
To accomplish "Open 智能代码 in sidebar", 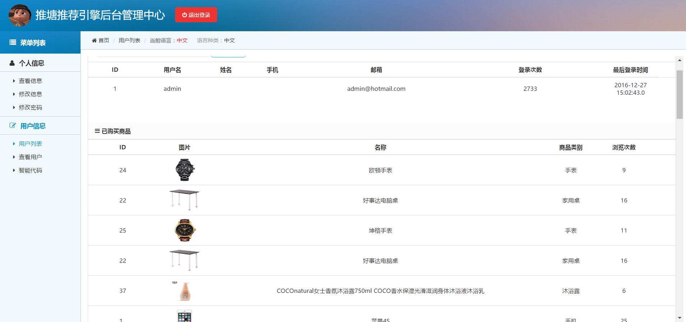I will (x=30, y=170).
